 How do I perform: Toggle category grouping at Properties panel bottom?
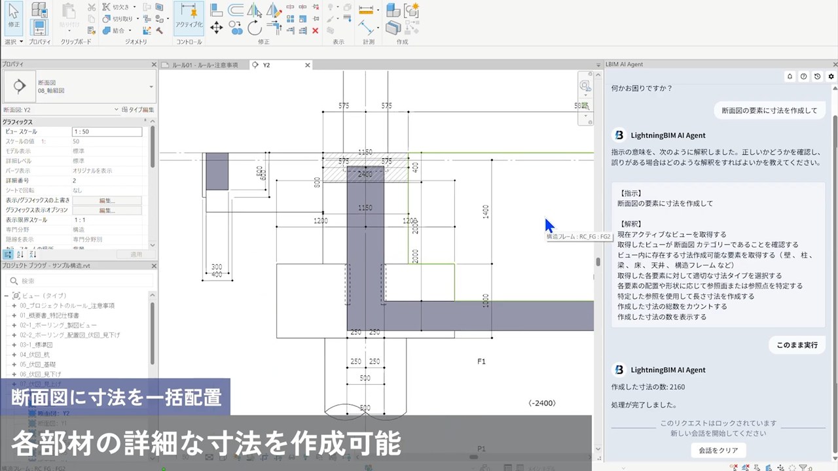coord(9,254)
